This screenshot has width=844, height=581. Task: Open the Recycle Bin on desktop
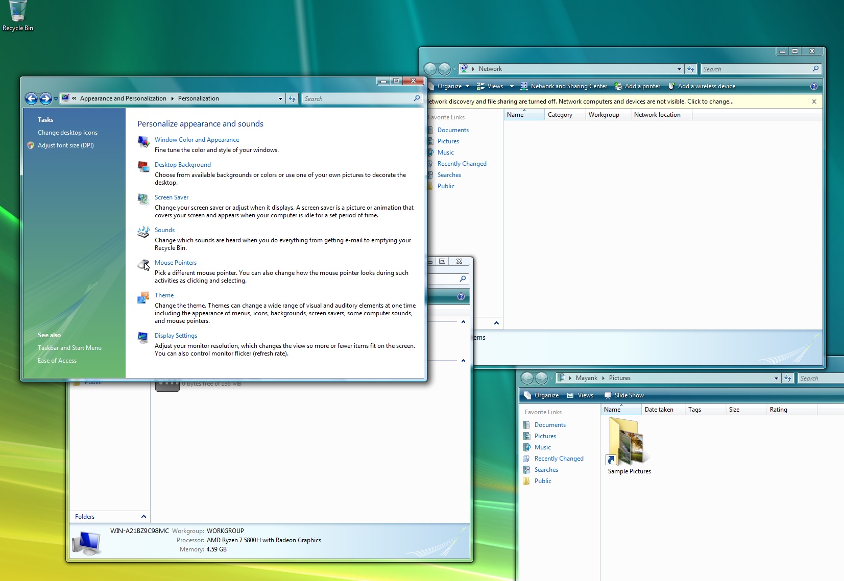(x=18, y=11)
